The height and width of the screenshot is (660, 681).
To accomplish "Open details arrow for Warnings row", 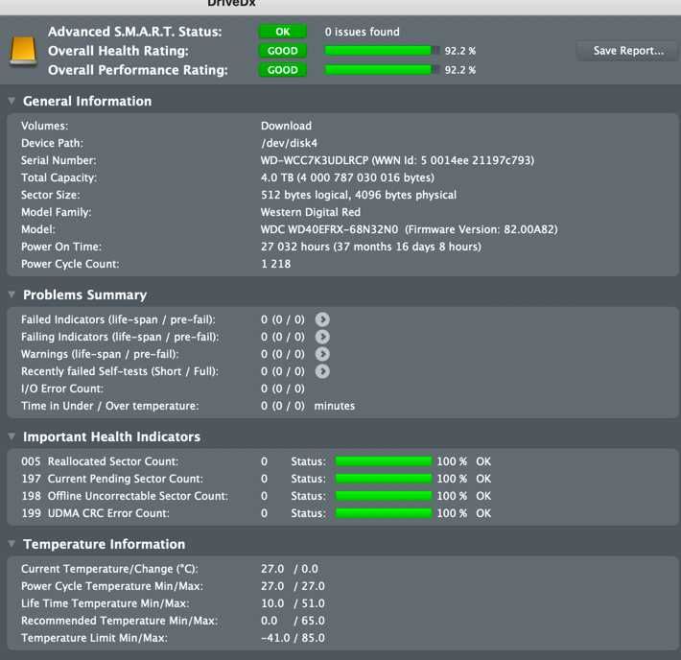I will pos(322,354).
